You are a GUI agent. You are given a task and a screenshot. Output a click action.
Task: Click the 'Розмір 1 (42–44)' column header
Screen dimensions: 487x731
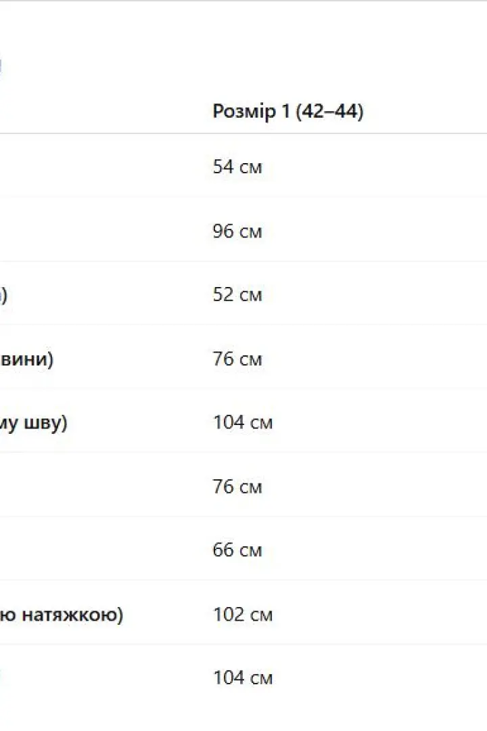(x=287, y=112)
